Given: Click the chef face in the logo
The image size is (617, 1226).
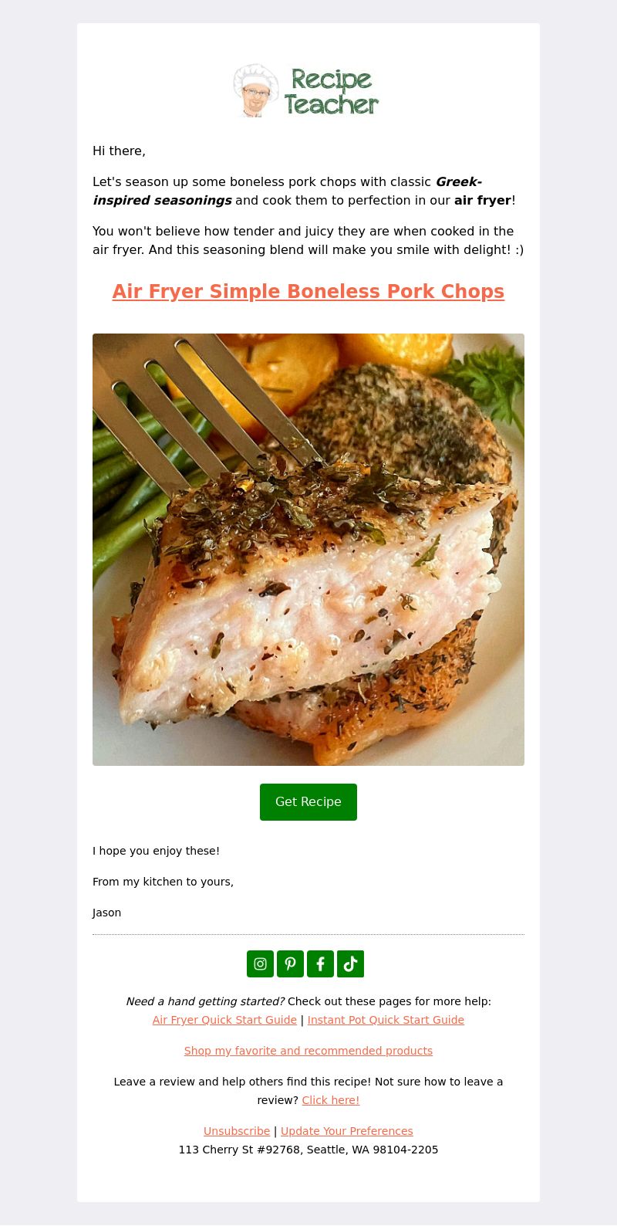Looking at the screenshot, I should [256, 90].
